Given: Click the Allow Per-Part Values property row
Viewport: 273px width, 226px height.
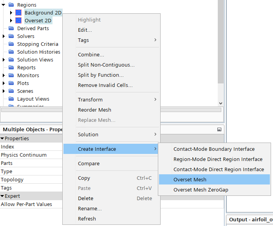Looking at the screenshot, I should click(x=26, y=204).
